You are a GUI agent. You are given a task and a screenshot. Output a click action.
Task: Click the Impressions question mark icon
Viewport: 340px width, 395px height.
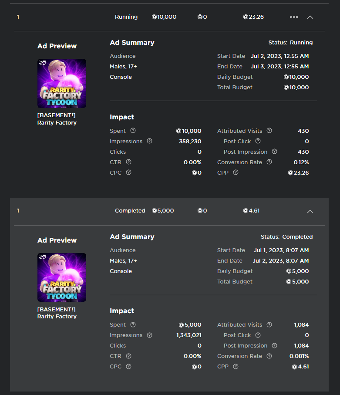click(149, 141)
